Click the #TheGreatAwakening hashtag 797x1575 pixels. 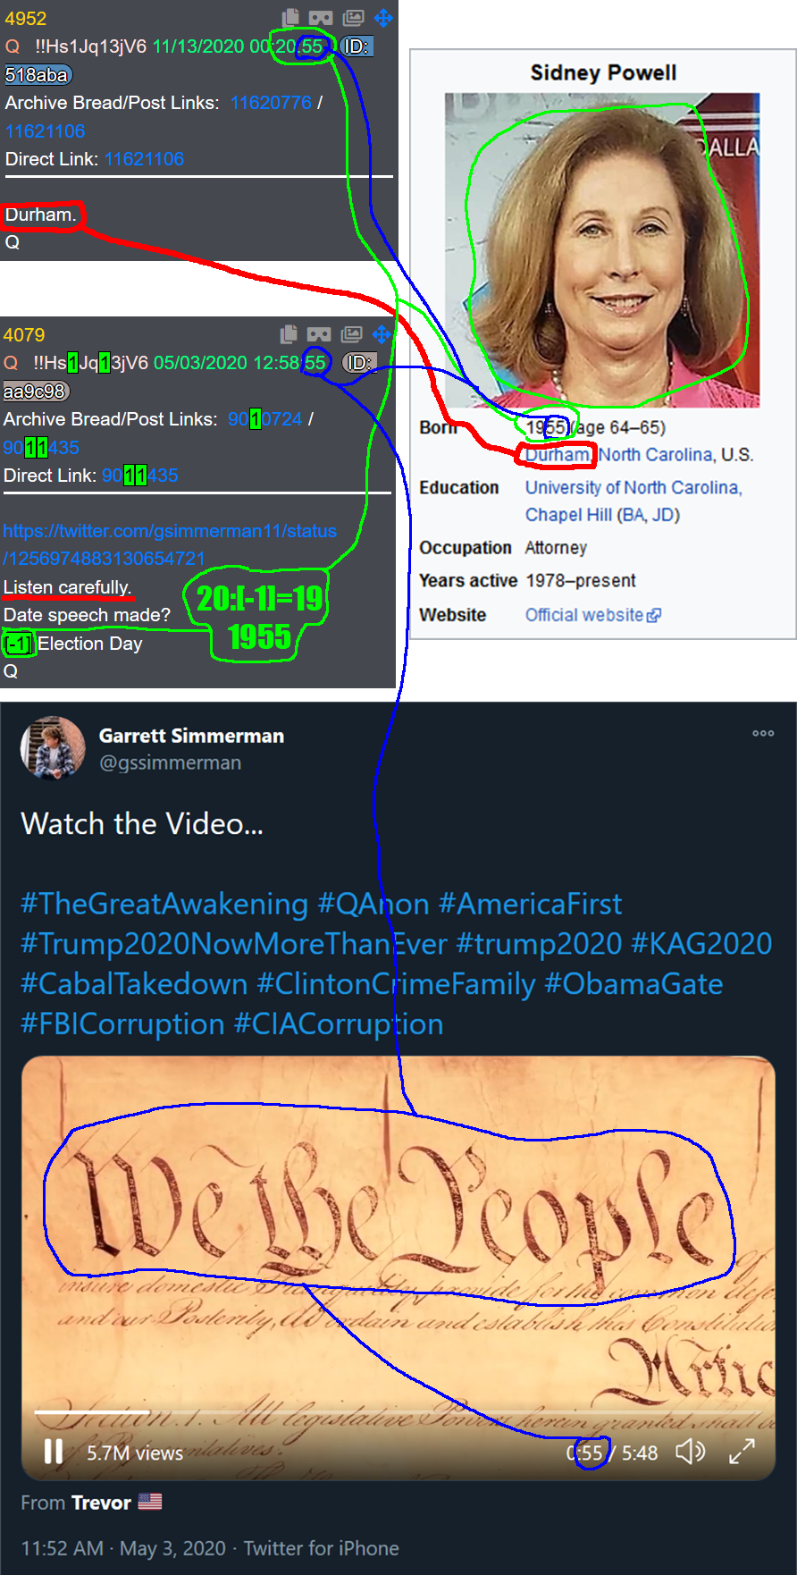[164, 904]
